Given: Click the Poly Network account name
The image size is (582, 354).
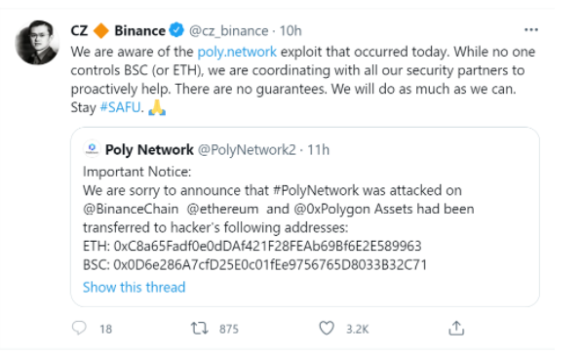Looking at the screenshot, I should (x=149, y=150).
